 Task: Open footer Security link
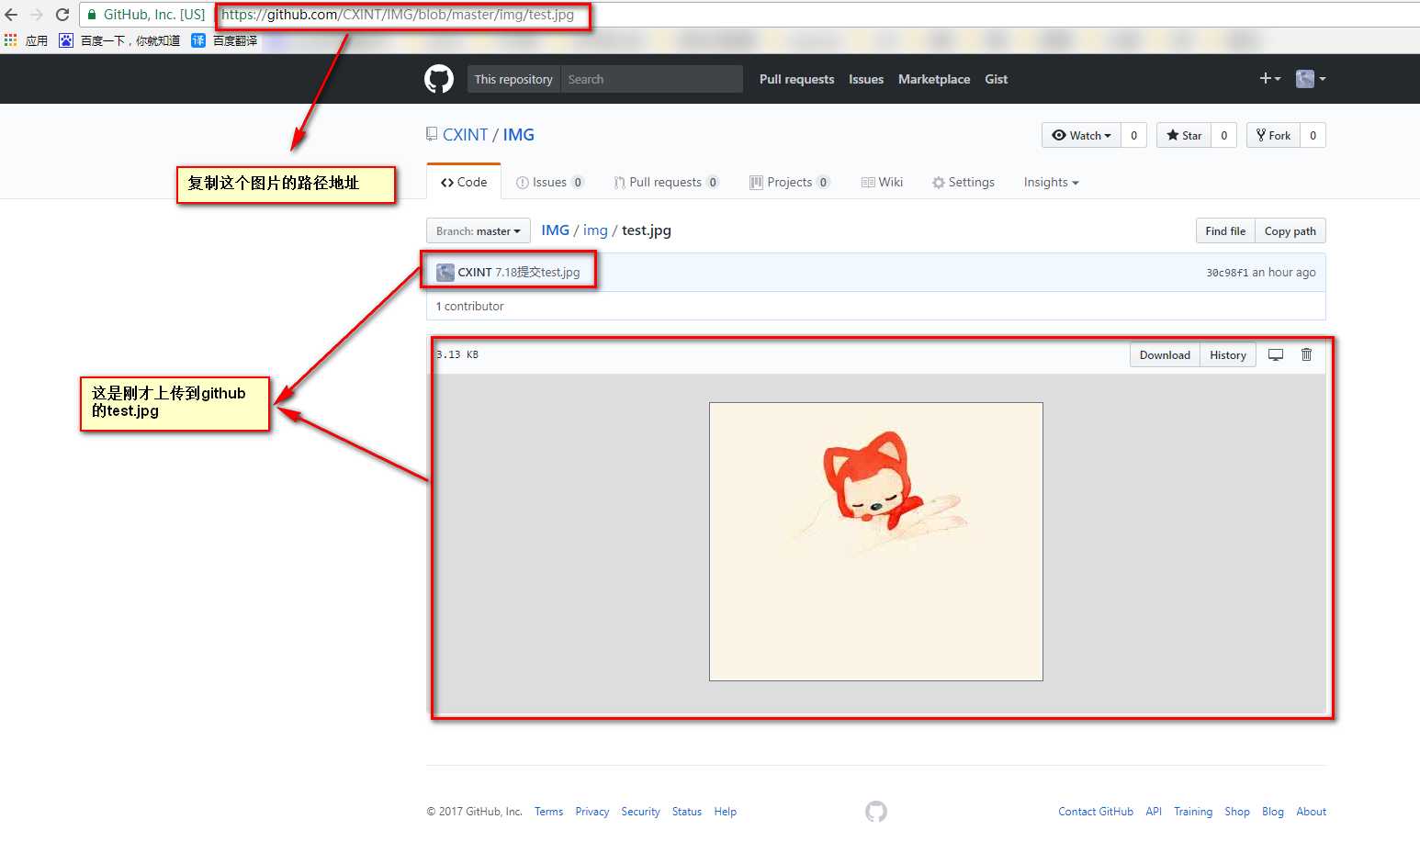[640, 812]
